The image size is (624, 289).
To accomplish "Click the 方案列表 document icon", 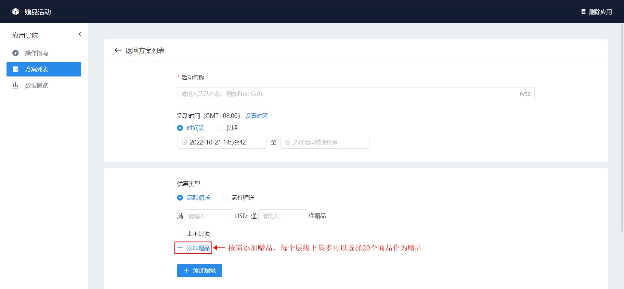I will click(15, 69).
